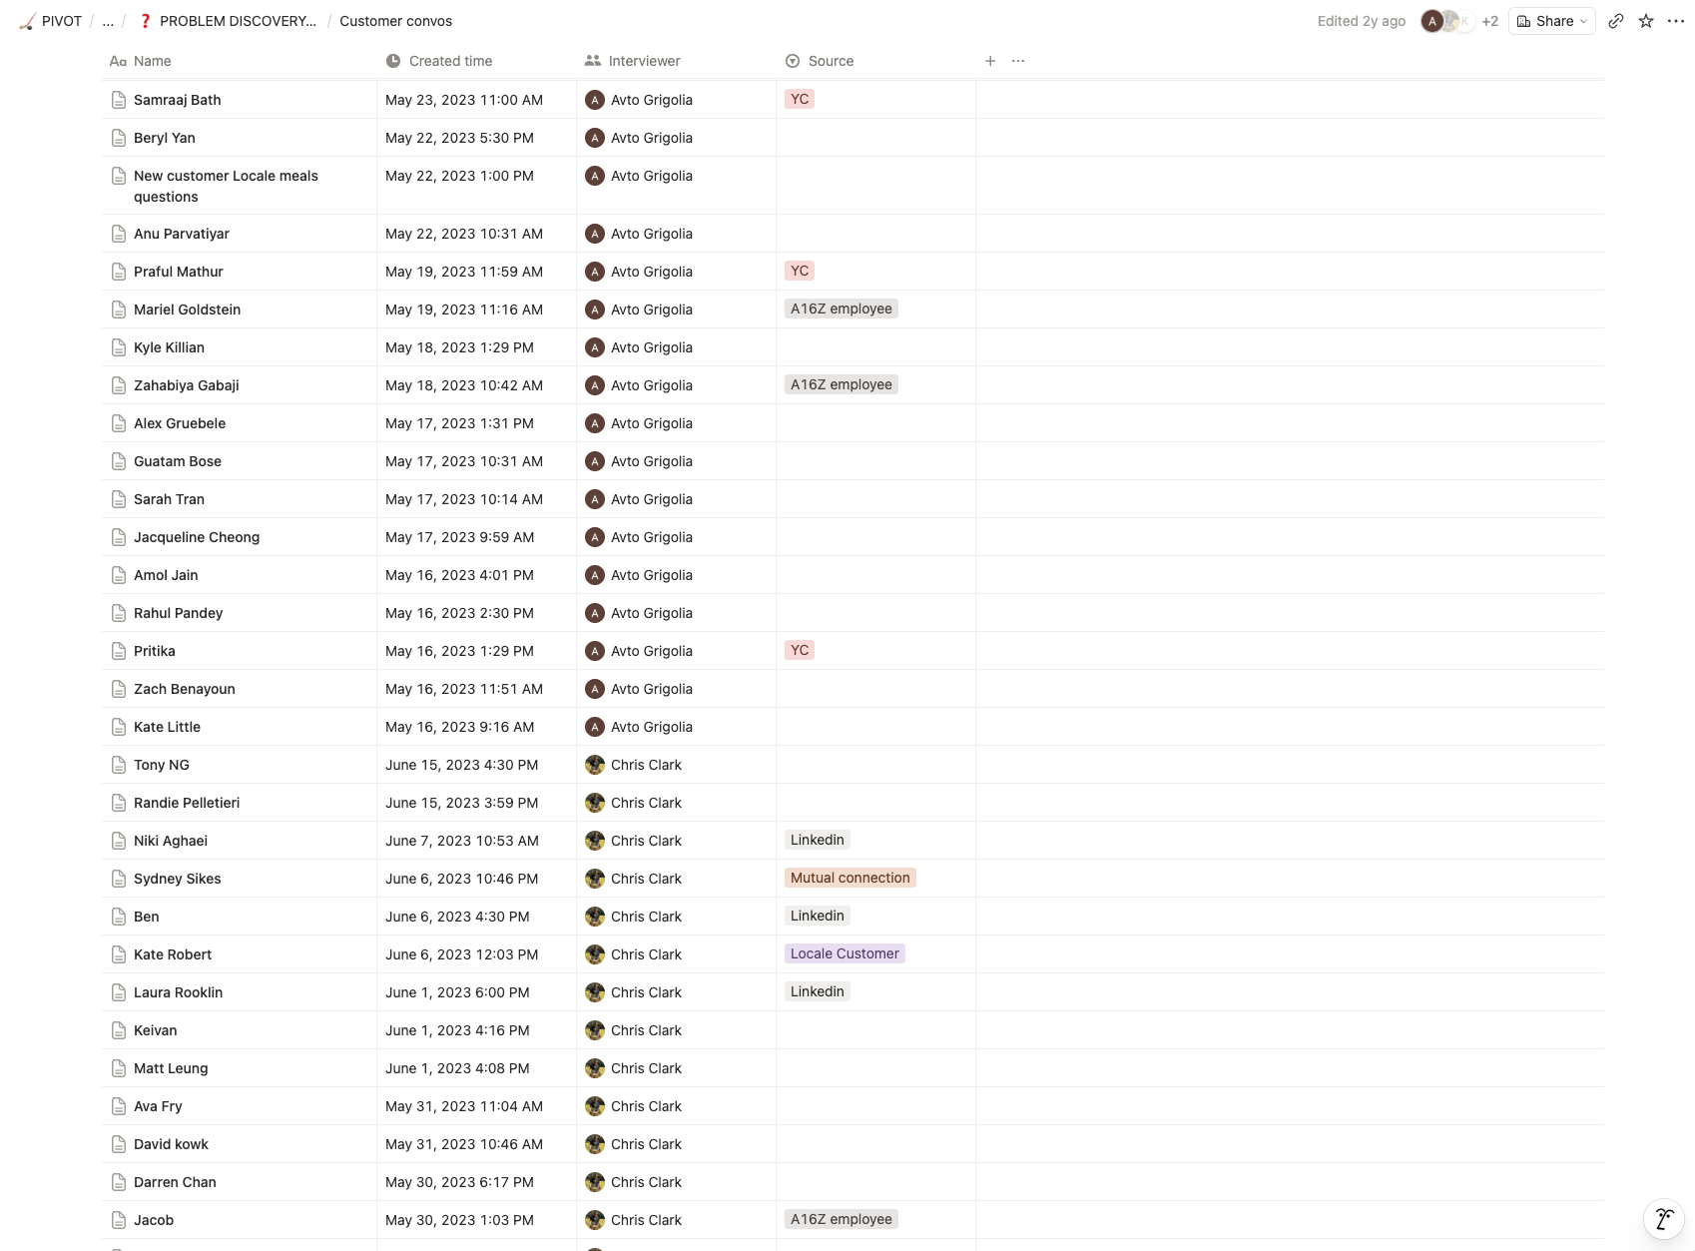Open the Mariel Goldstein entry
Viewport: 1695px width, 1251px height.
187,310
